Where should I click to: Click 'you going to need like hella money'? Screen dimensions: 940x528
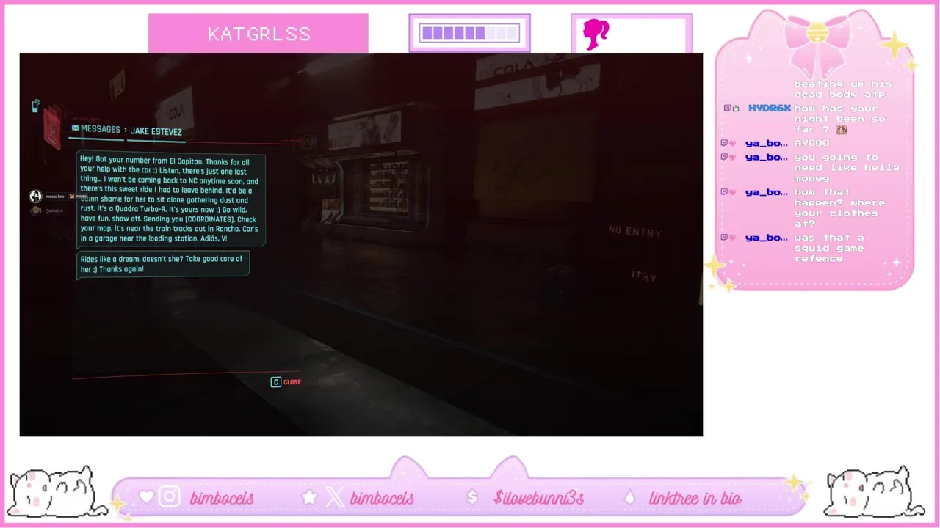pos(846,167)
